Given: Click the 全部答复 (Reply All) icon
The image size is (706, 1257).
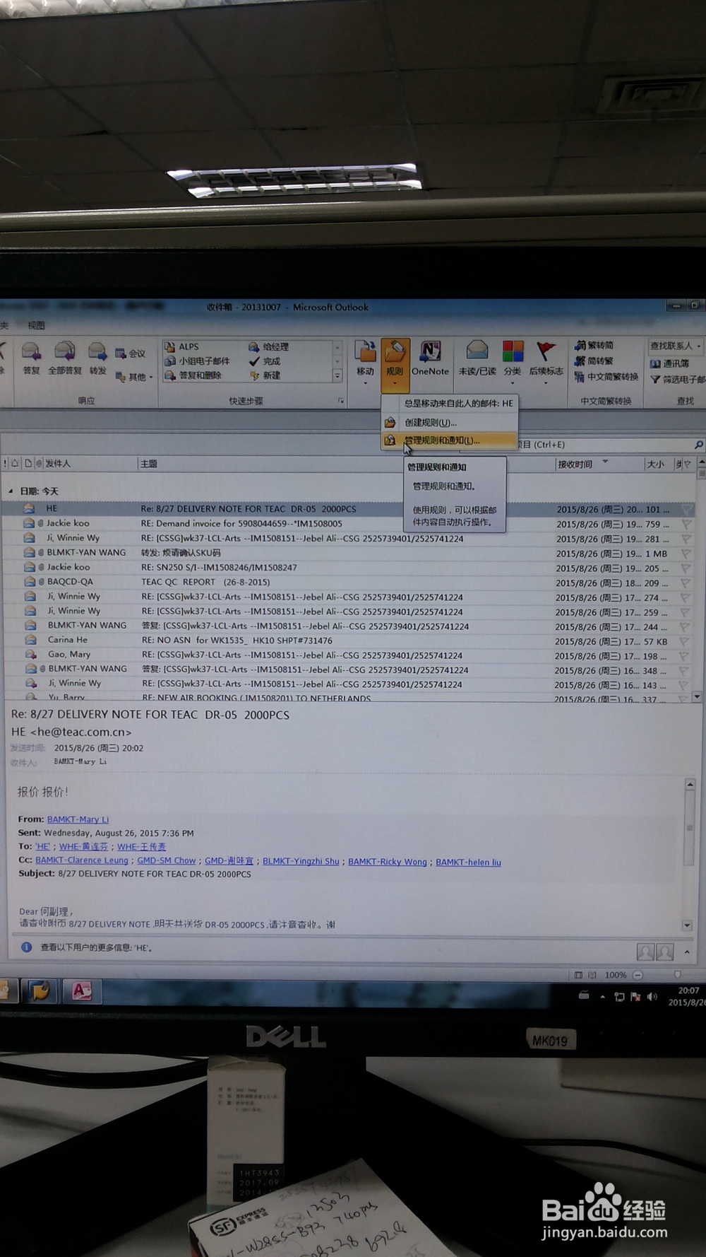Looking at the screenshot, I should [65, 358].
